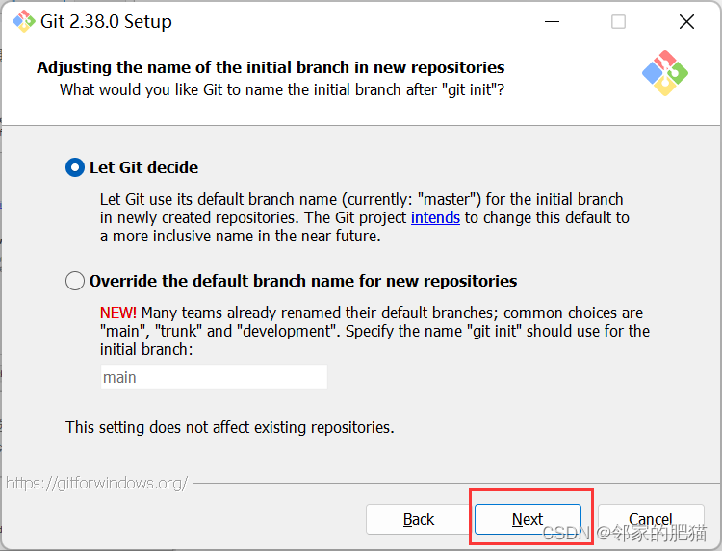
Task: Cancel the Git setup
Action: (x=651, y=519)
